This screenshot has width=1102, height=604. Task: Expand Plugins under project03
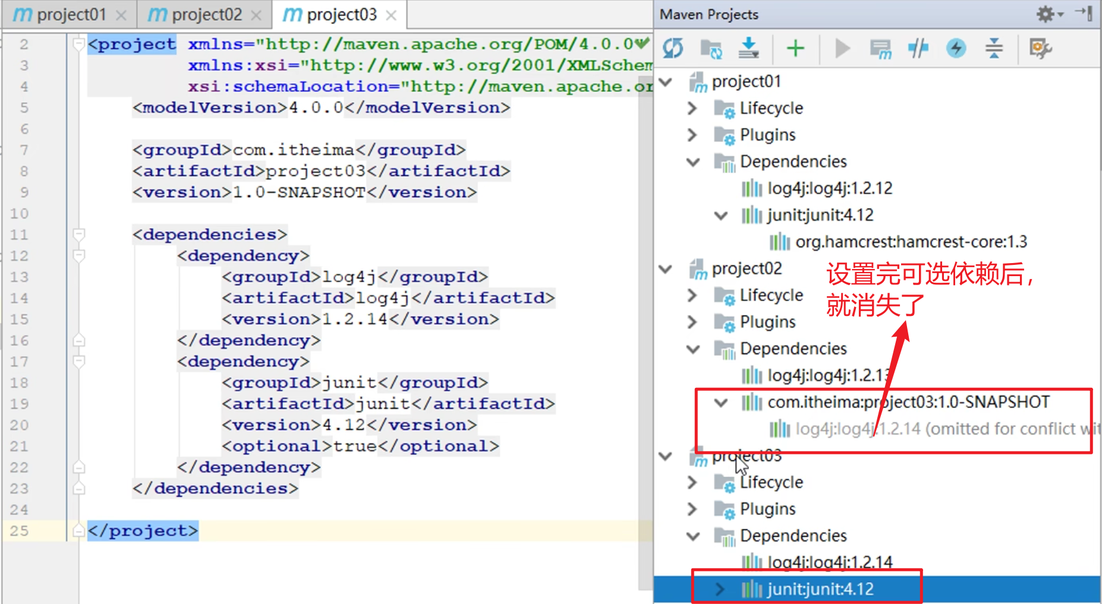692,509
